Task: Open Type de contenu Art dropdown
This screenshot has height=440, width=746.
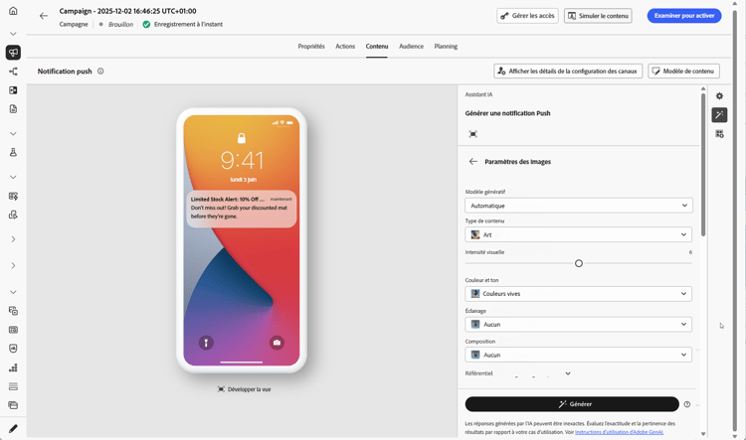Action: [x=579, y=234]
